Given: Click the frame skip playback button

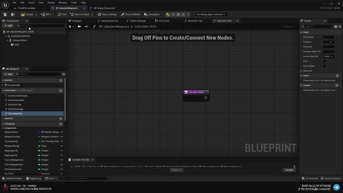Looking at the screenshot, I should (x=173, y=14).
